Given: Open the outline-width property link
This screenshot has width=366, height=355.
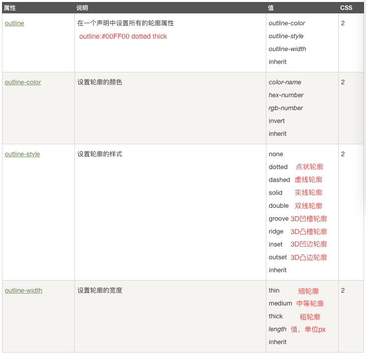Looking at the screenshot, I should click(x=23, y=291).
